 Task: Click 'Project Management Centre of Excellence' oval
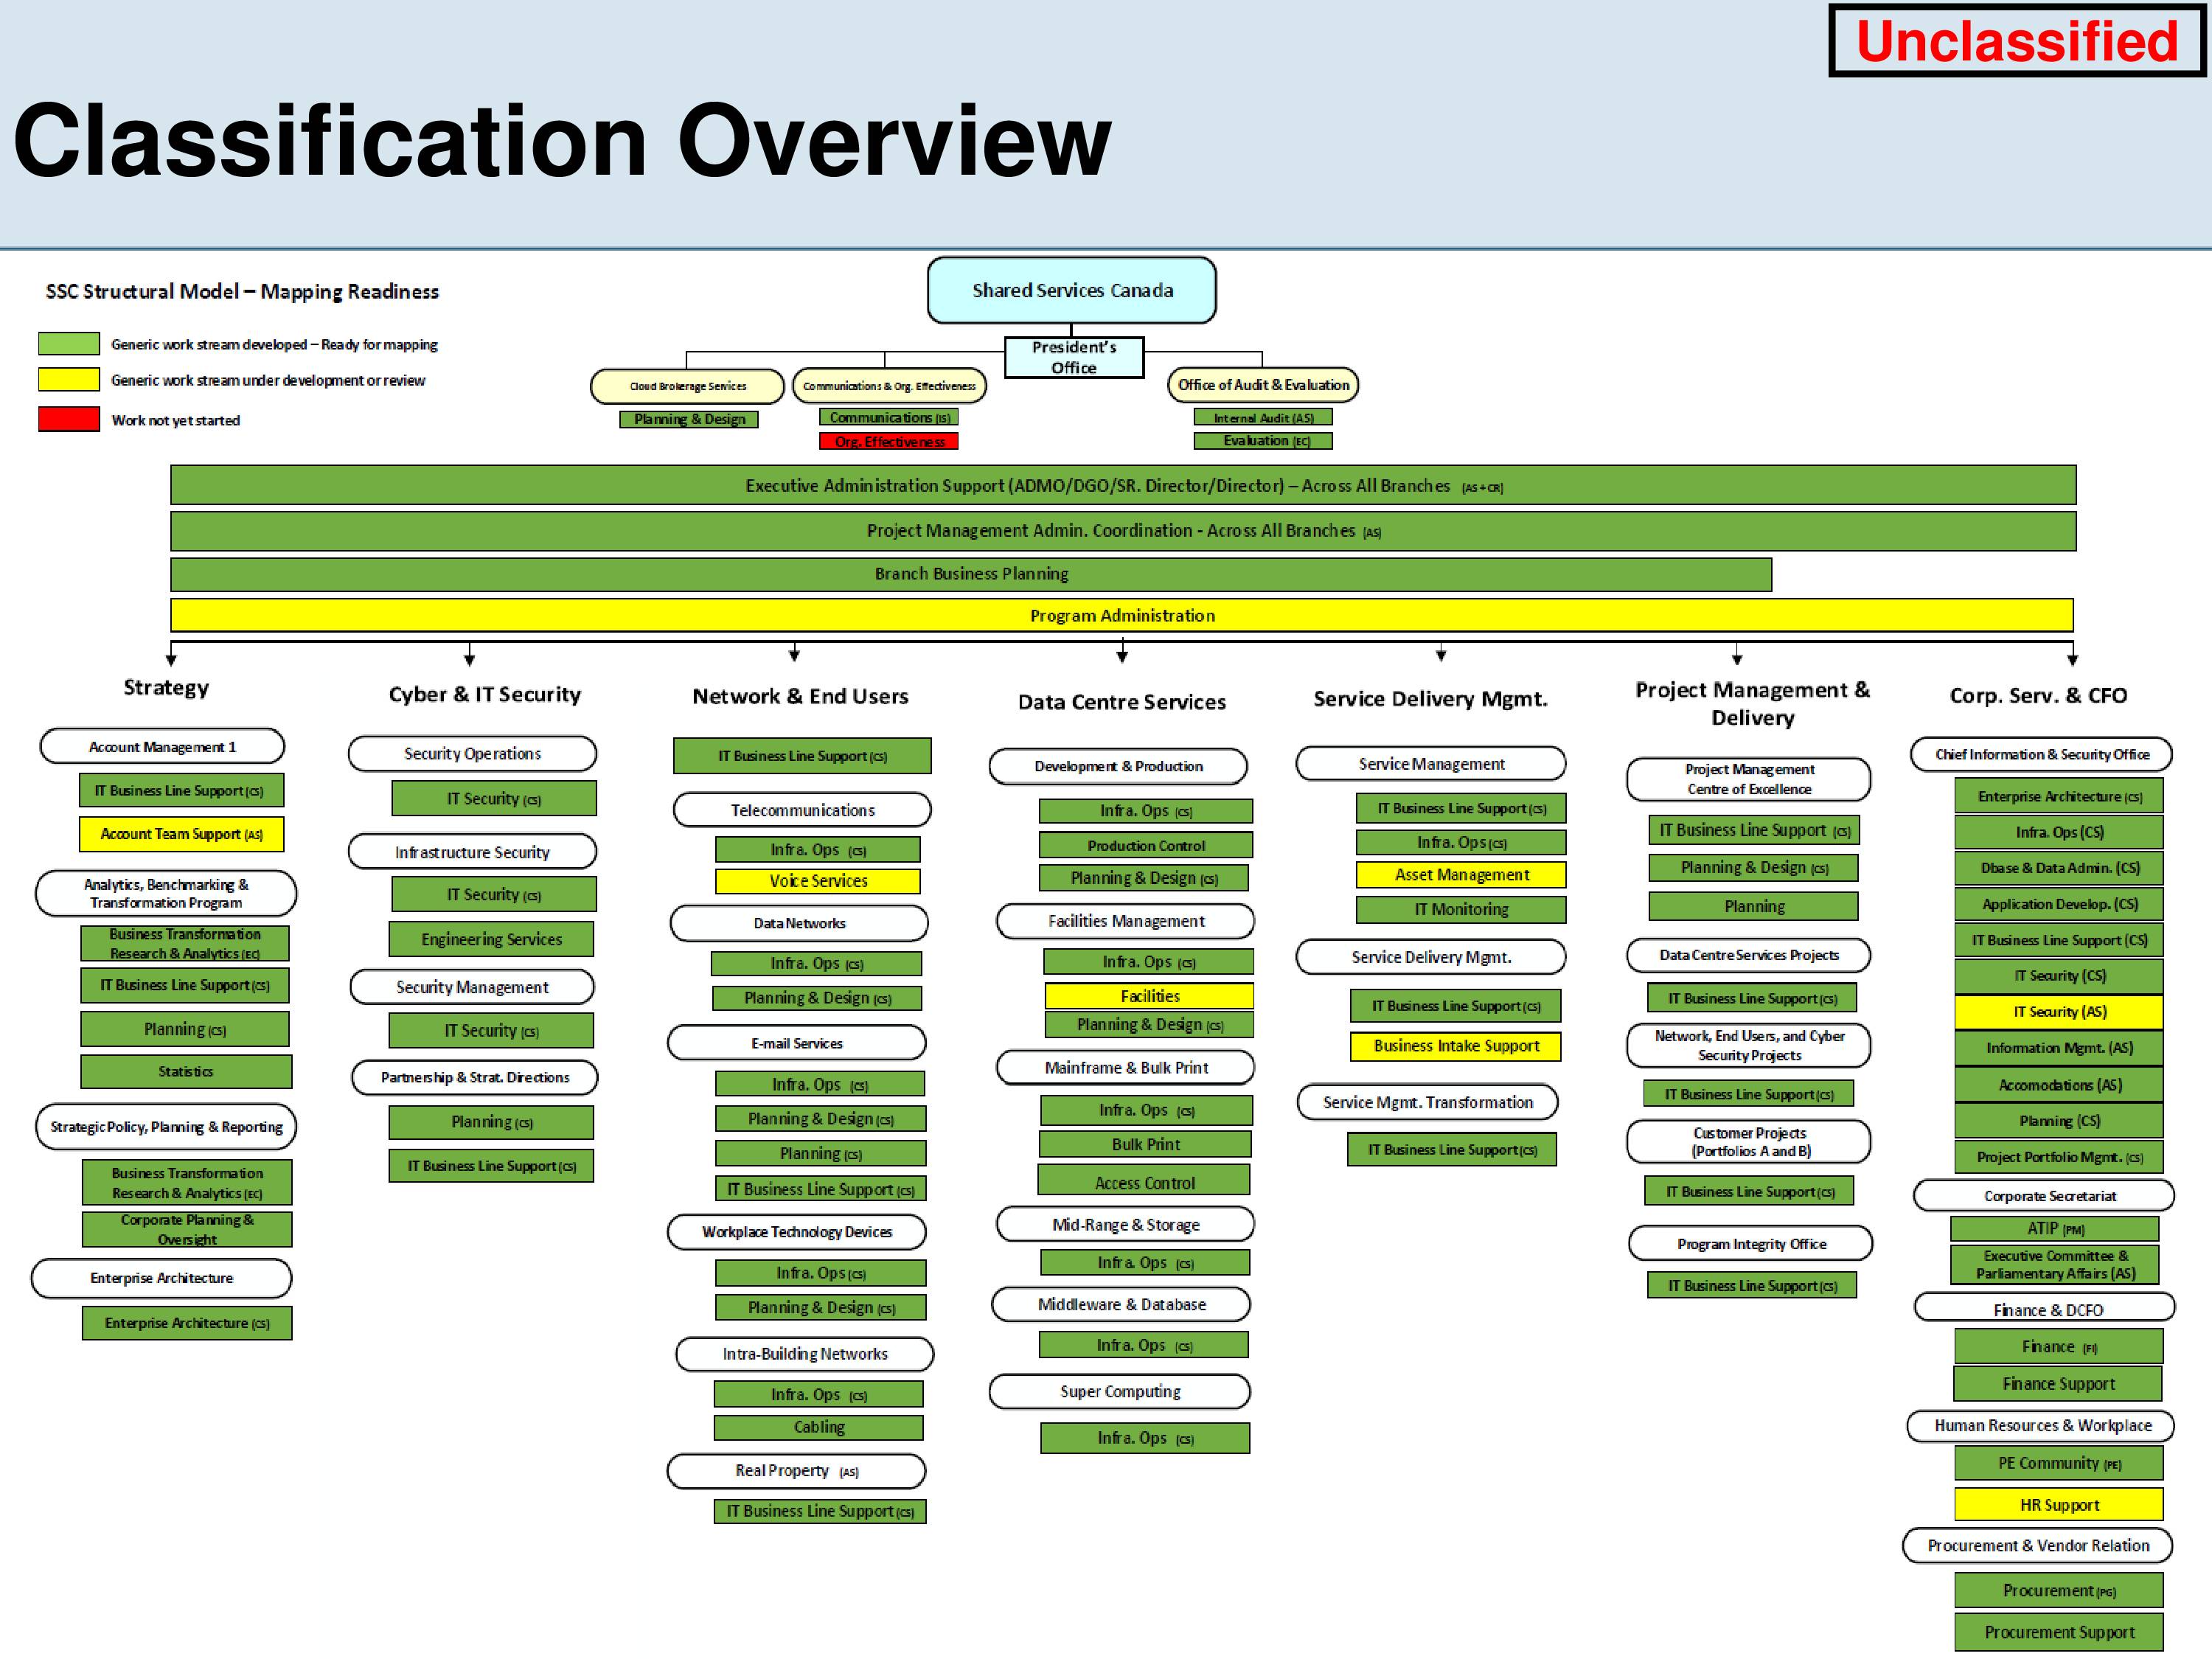click(x=1749, y=779)
